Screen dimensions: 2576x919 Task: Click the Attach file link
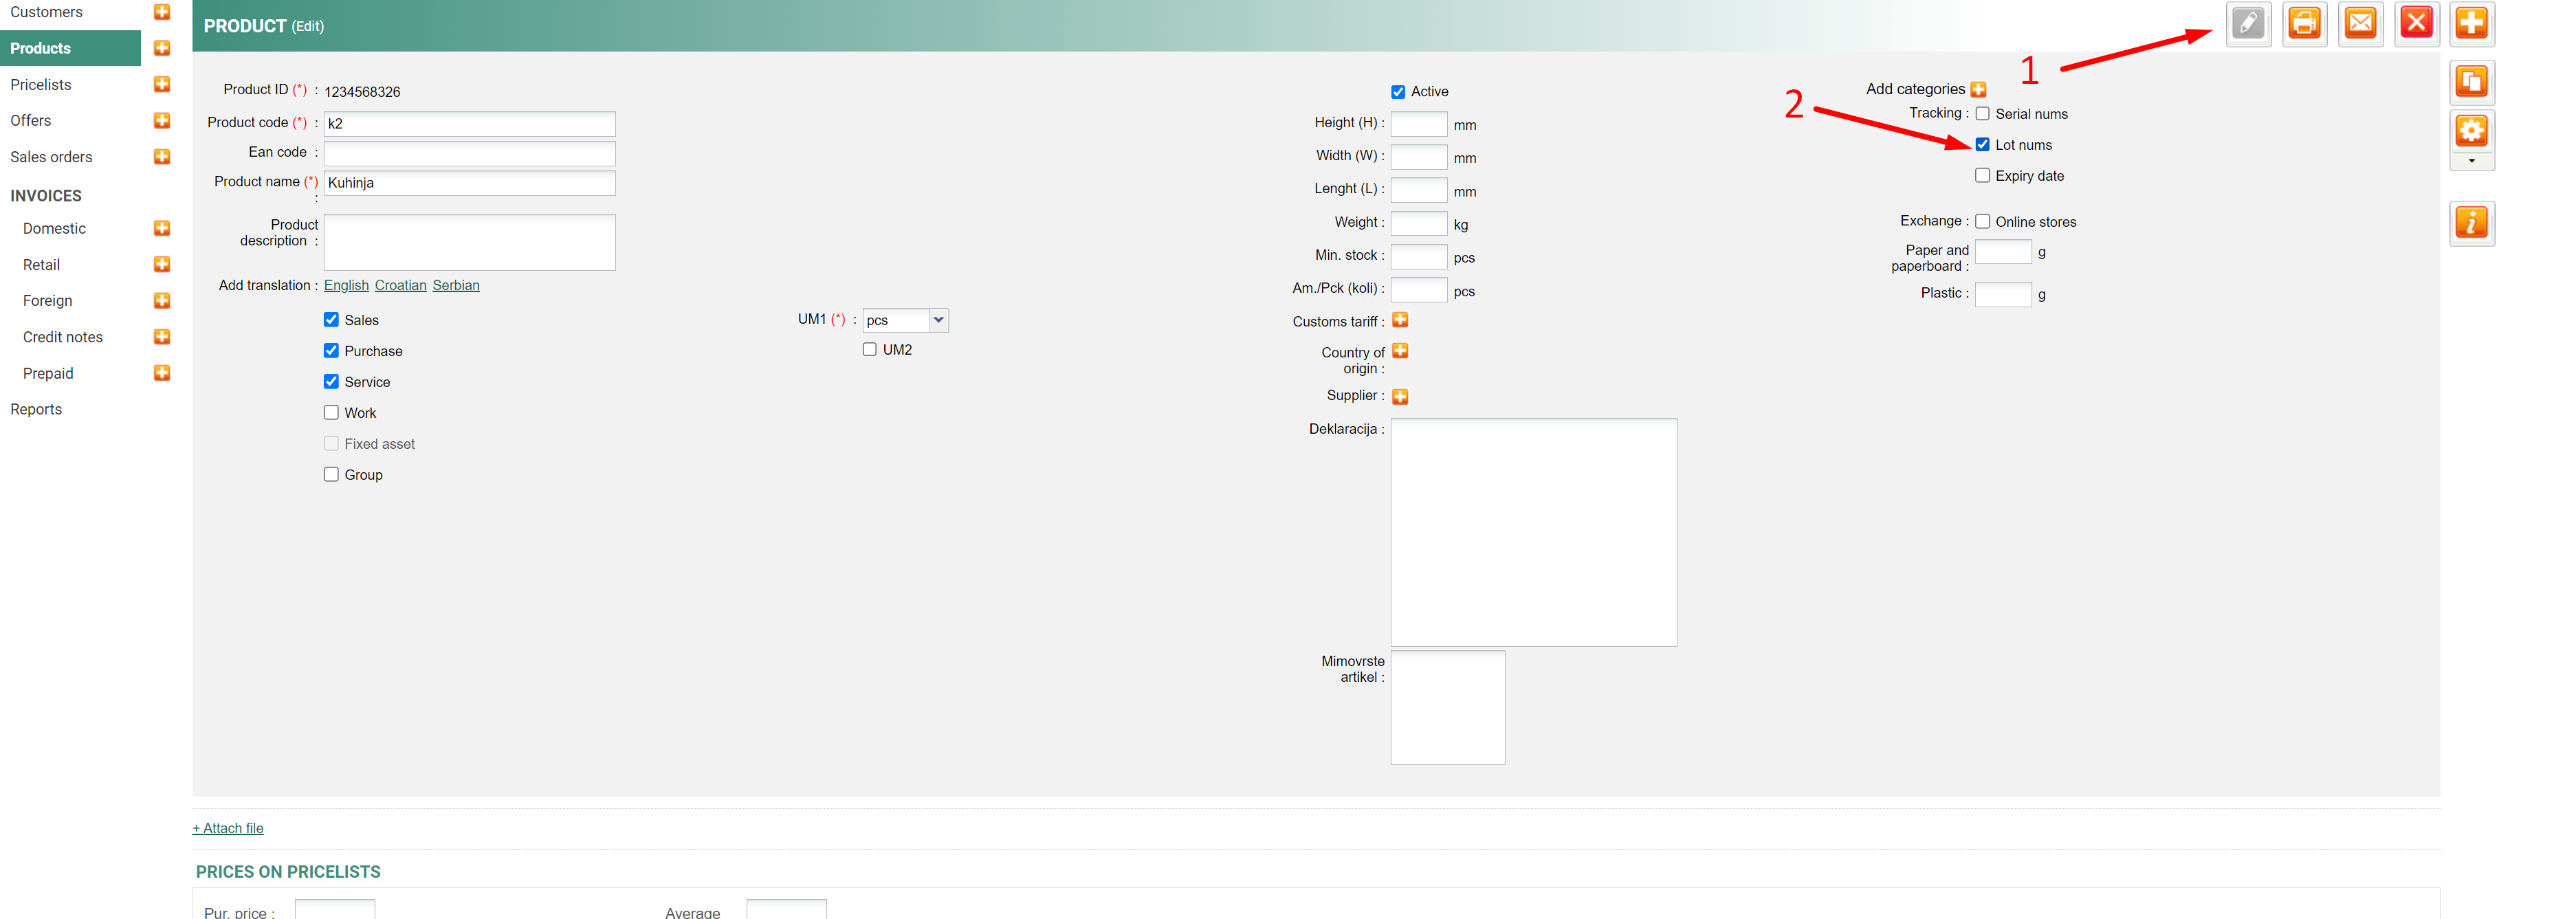coord(228,828)
